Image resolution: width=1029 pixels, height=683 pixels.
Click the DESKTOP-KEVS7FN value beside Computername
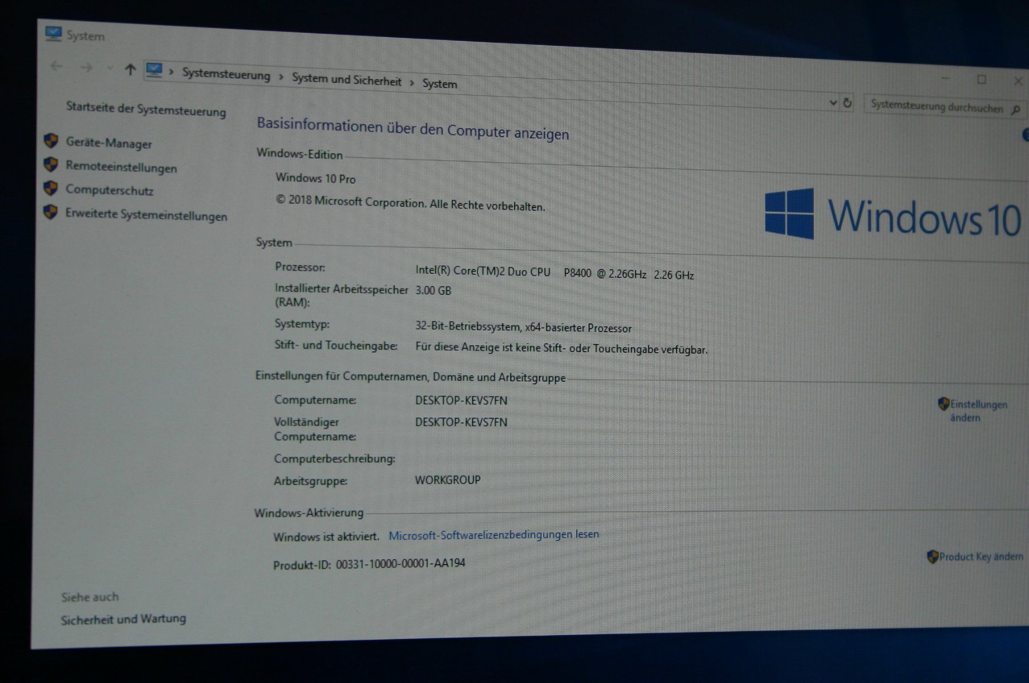(x=461, y=401)
